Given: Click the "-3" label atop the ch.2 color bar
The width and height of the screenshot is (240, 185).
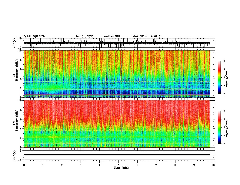Looking at the screenshot, I should pyautogui.click(x=224, y=111).
